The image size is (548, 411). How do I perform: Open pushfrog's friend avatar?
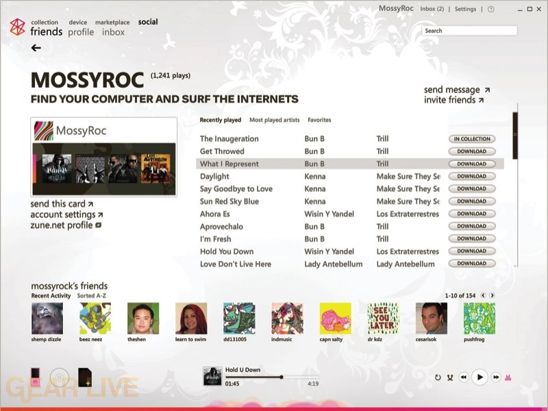pyautogui.click(x=480, y=319)
